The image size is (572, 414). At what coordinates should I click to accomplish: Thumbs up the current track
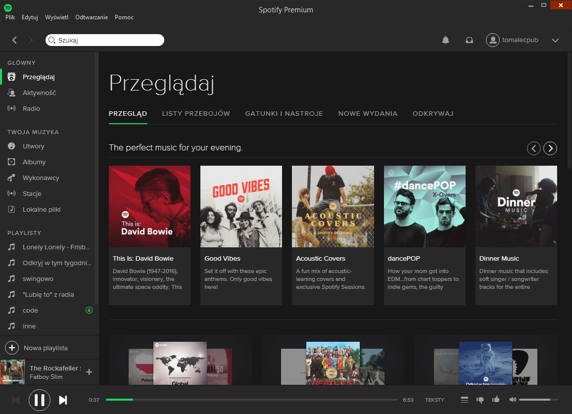pyautogui.click(x=496, y=400)
